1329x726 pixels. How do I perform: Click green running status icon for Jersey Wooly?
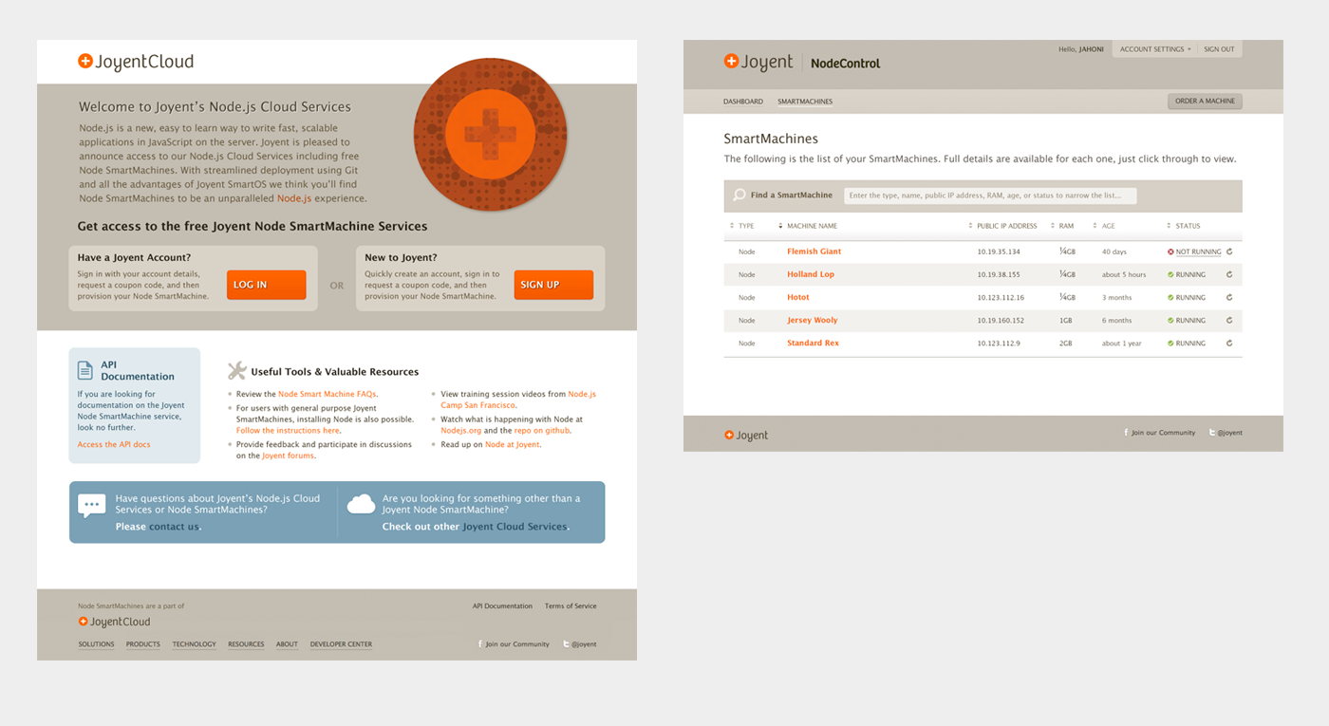pos(1170,320)
